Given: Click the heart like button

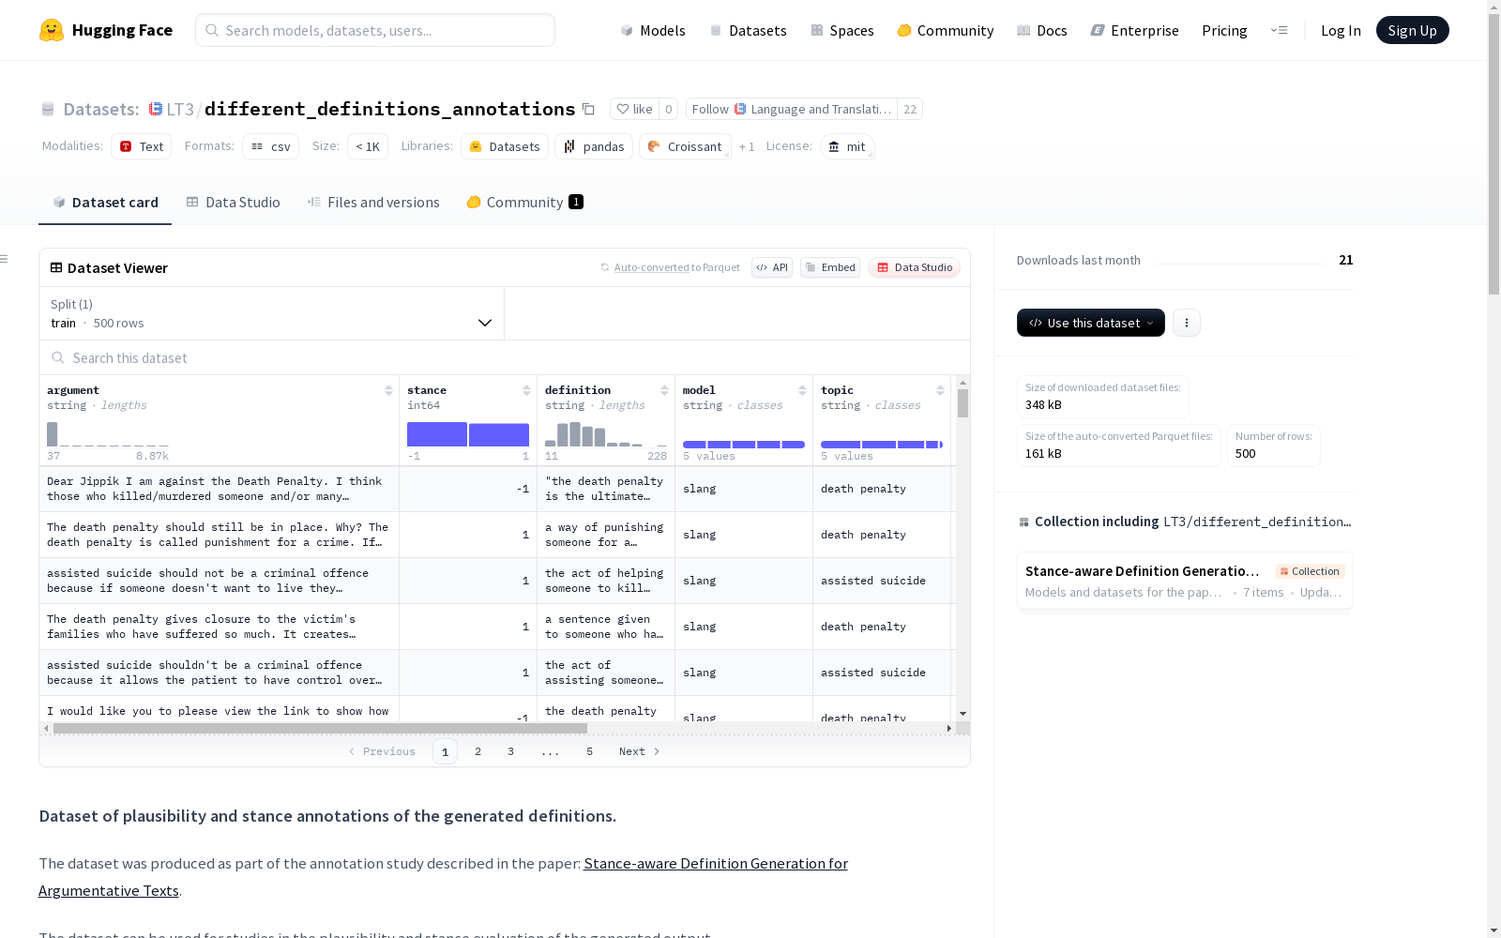Looking at the screenshot, I should point(634,109).
